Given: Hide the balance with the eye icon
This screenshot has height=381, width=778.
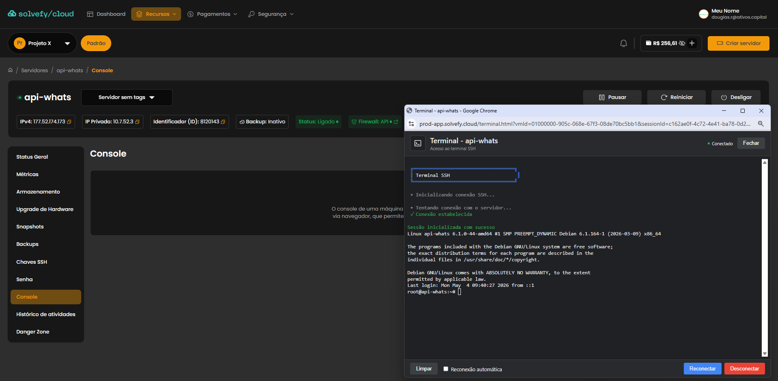Looking at the screenshot, I should coord(682,43).
